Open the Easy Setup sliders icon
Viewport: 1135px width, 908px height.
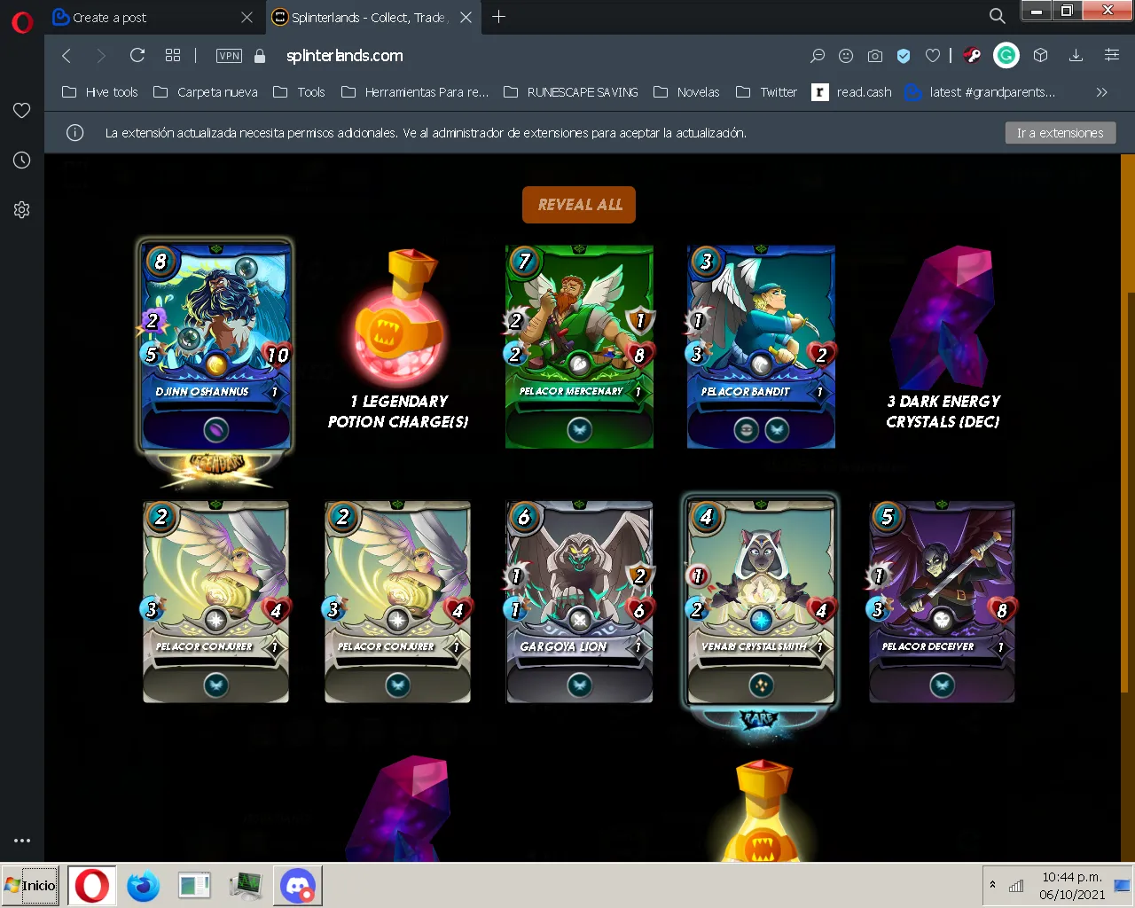click(1112, 56)
